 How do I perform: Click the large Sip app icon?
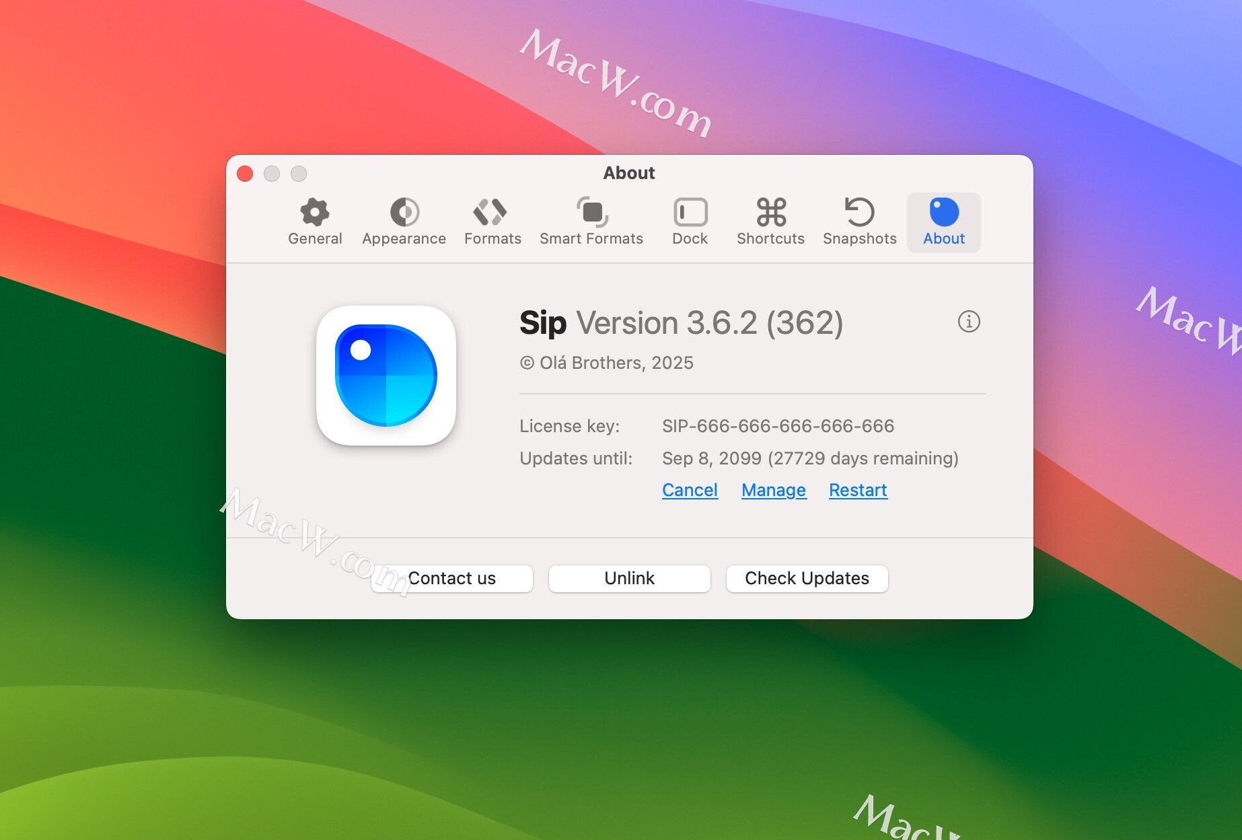(x=386, y=376)
